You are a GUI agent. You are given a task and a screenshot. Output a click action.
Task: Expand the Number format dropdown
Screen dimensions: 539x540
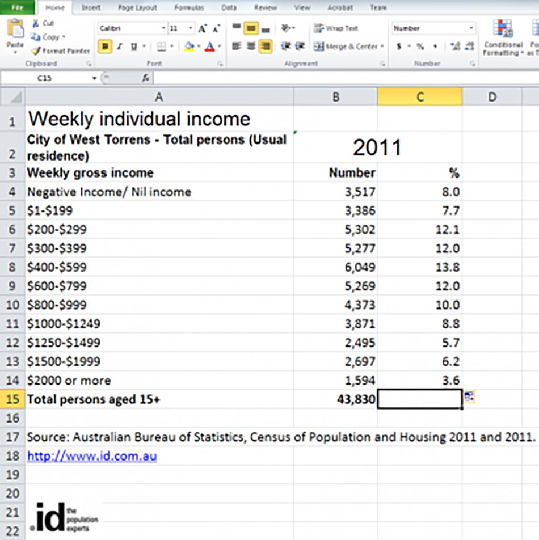[471, 28]
